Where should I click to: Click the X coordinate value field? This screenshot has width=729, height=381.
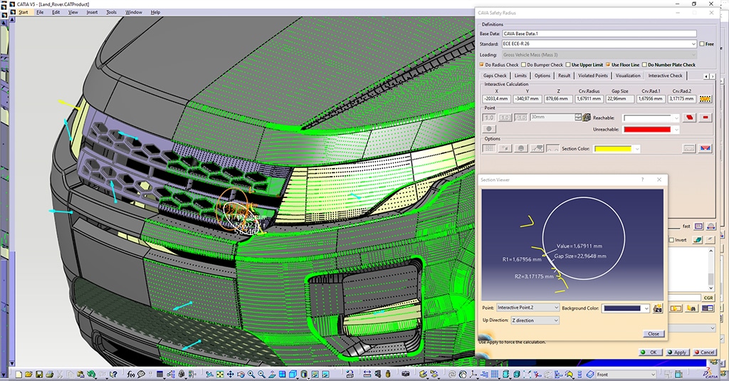[x=496, y=98]
